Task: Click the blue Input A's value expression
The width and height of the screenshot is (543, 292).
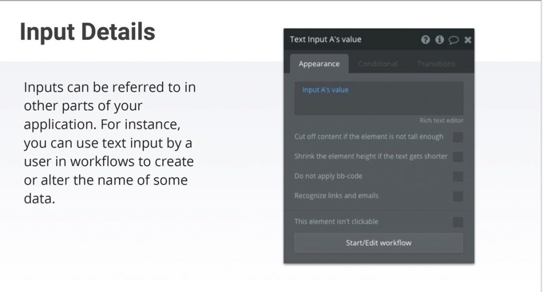Action: click(325, 90)
